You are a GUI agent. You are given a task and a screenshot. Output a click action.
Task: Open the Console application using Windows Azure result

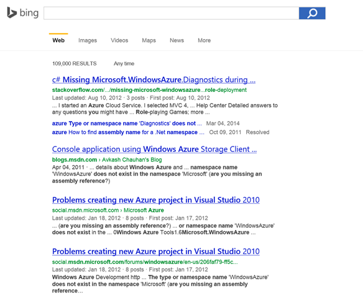point(154,150)
